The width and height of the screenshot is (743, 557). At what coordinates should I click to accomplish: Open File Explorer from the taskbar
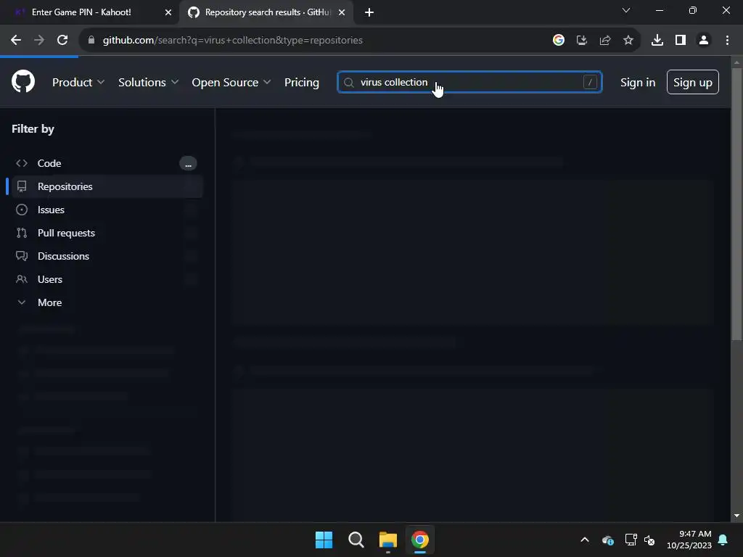pyautogui.click(x=387, y=540)
